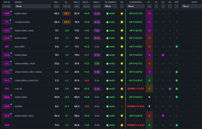This screenshot has width=202, height=129.
Task: Sort by the RSIV column header
Action: click(x=77, y=2)
